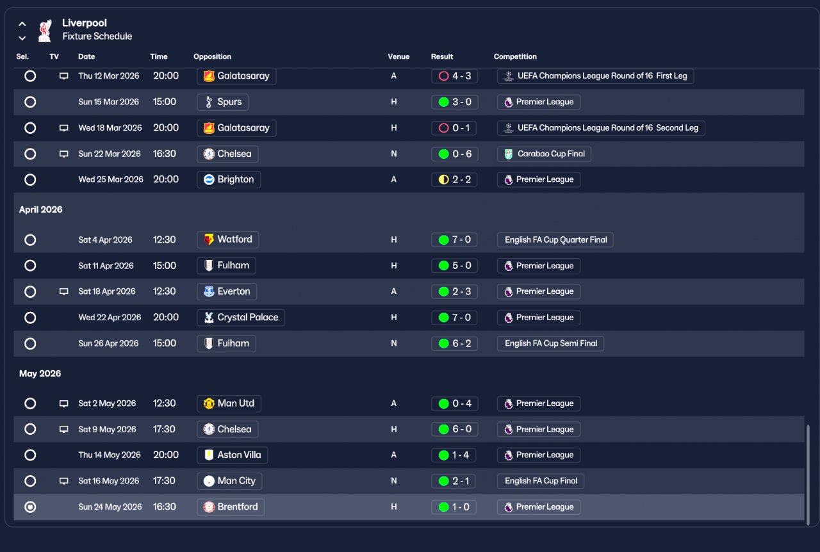
Task: Select the radio button for the Aston Villa fixture
Action: click(x=30, y=455)
